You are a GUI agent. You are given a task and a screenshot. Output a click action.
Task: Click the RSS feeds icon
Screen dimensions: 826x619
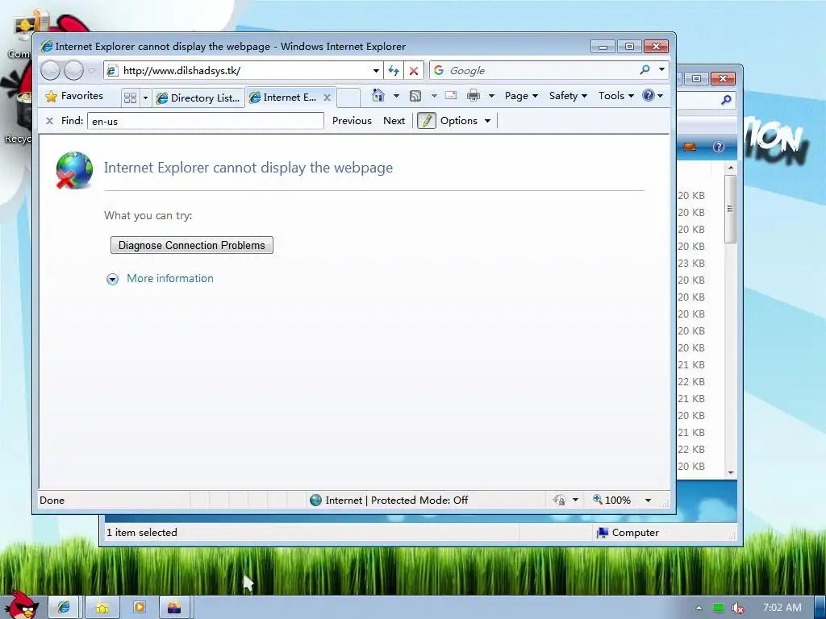point(415,96)
